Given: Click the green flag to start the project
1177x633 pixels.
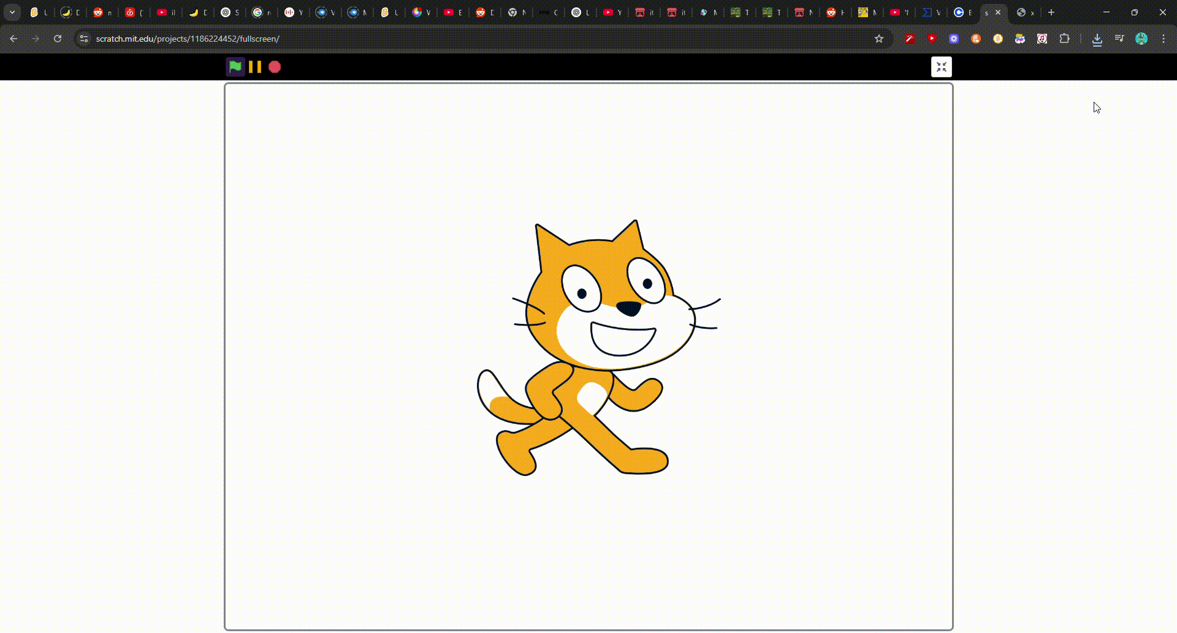Looking at the screenshot, I should pyautogui.click(x=235, y=67).
